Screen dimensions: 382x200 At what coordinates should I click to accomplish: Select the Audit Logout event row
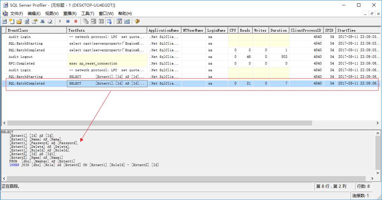[191, 57]
